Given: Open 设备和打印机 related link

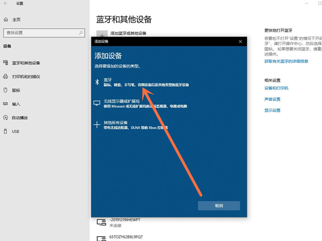Looking at the screenshot, I should [x=276, y=87].
